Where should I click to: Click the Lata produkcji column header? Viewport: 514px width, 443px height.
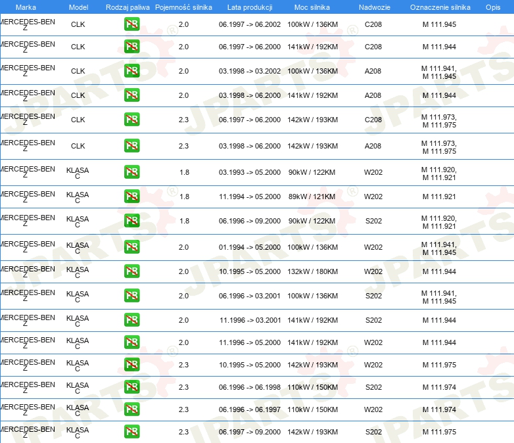(x=249, y=7)
